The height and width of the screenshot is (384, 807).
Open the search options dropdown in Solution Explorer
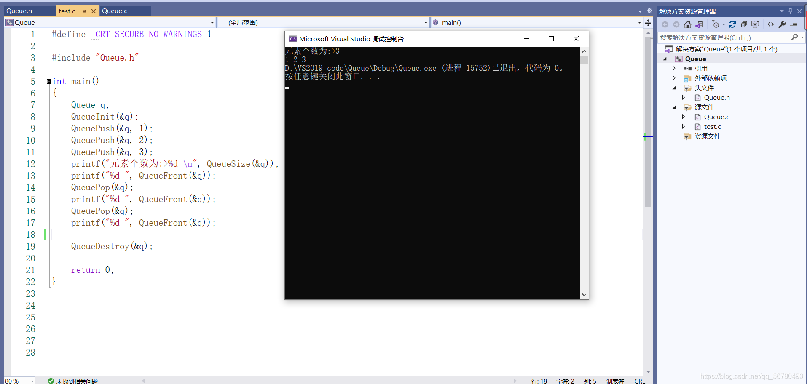click(x=802, y=37)
